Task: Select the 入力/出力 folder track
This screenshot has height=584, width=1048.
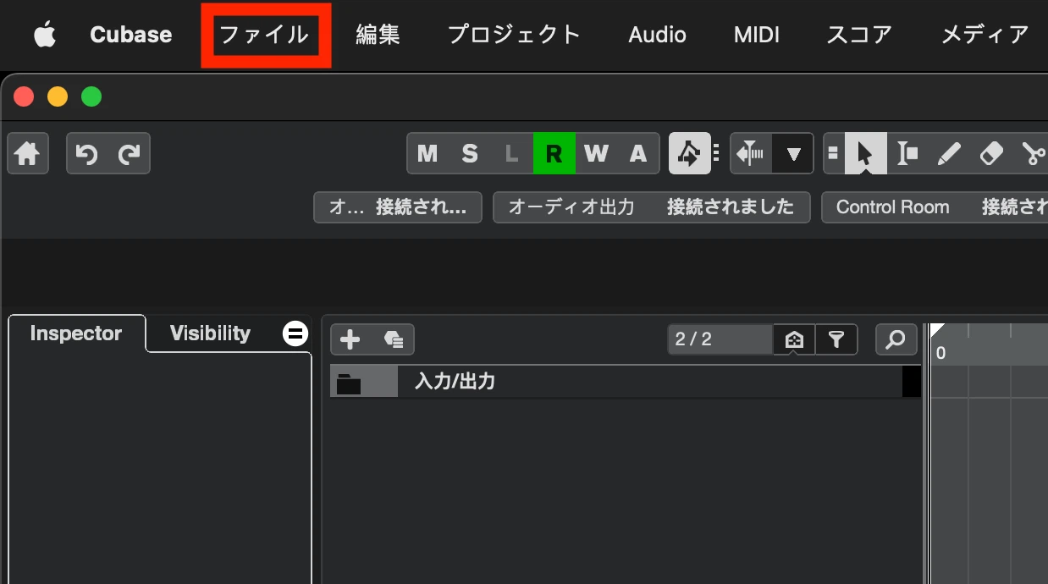Action: 626,382
